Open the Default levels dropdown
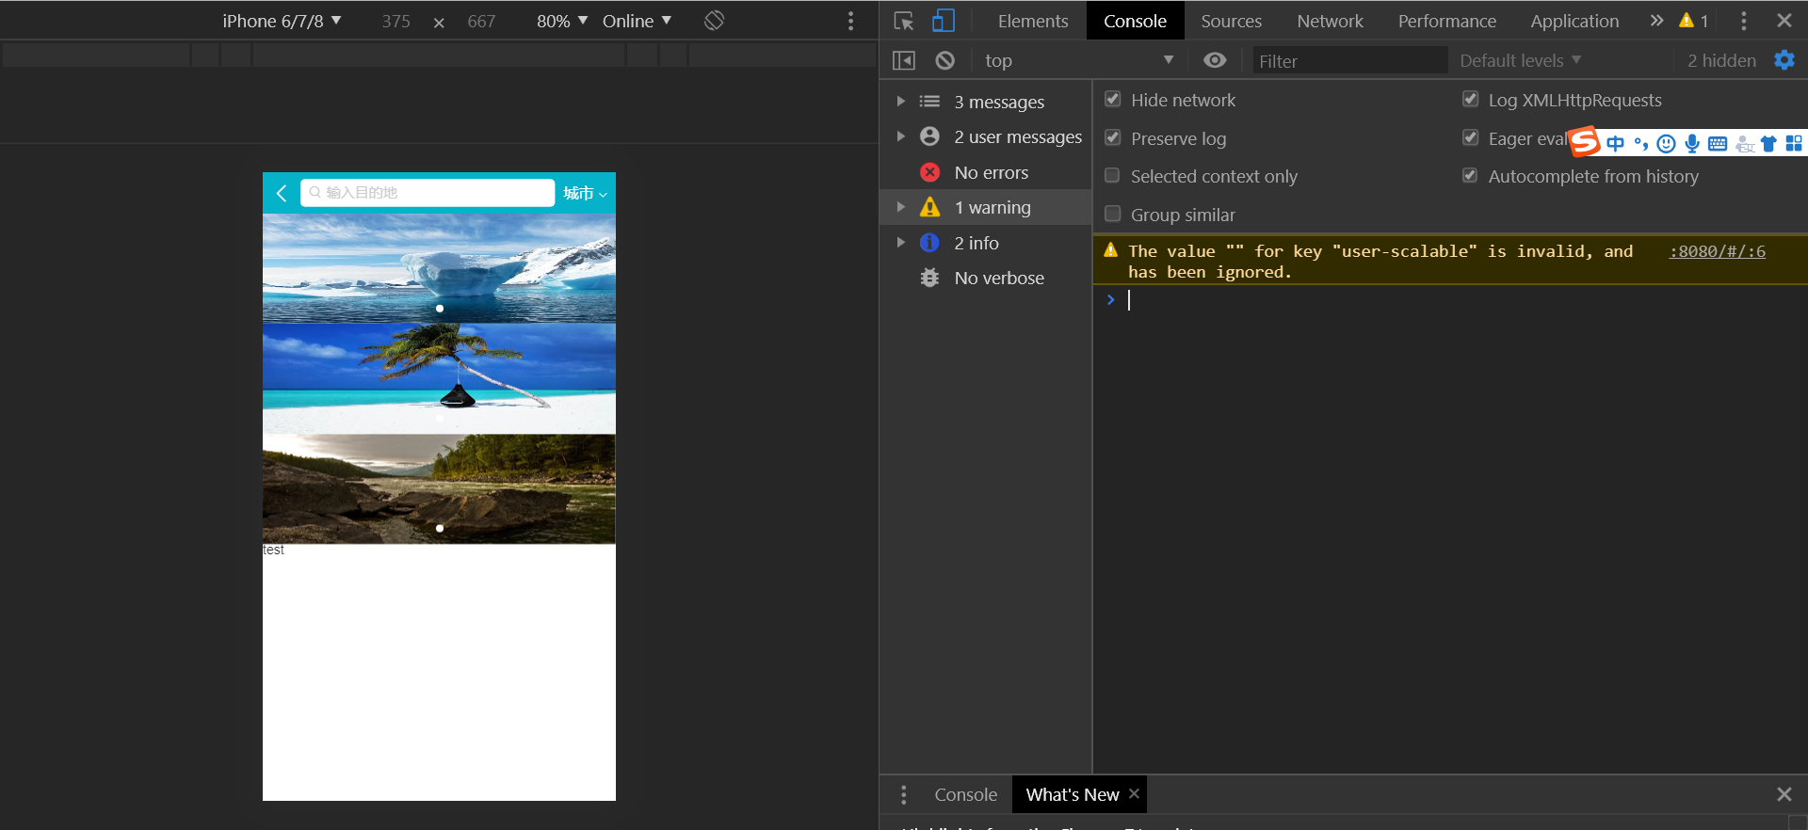This screenshot has height=830, width=1808. (1521, 60)
